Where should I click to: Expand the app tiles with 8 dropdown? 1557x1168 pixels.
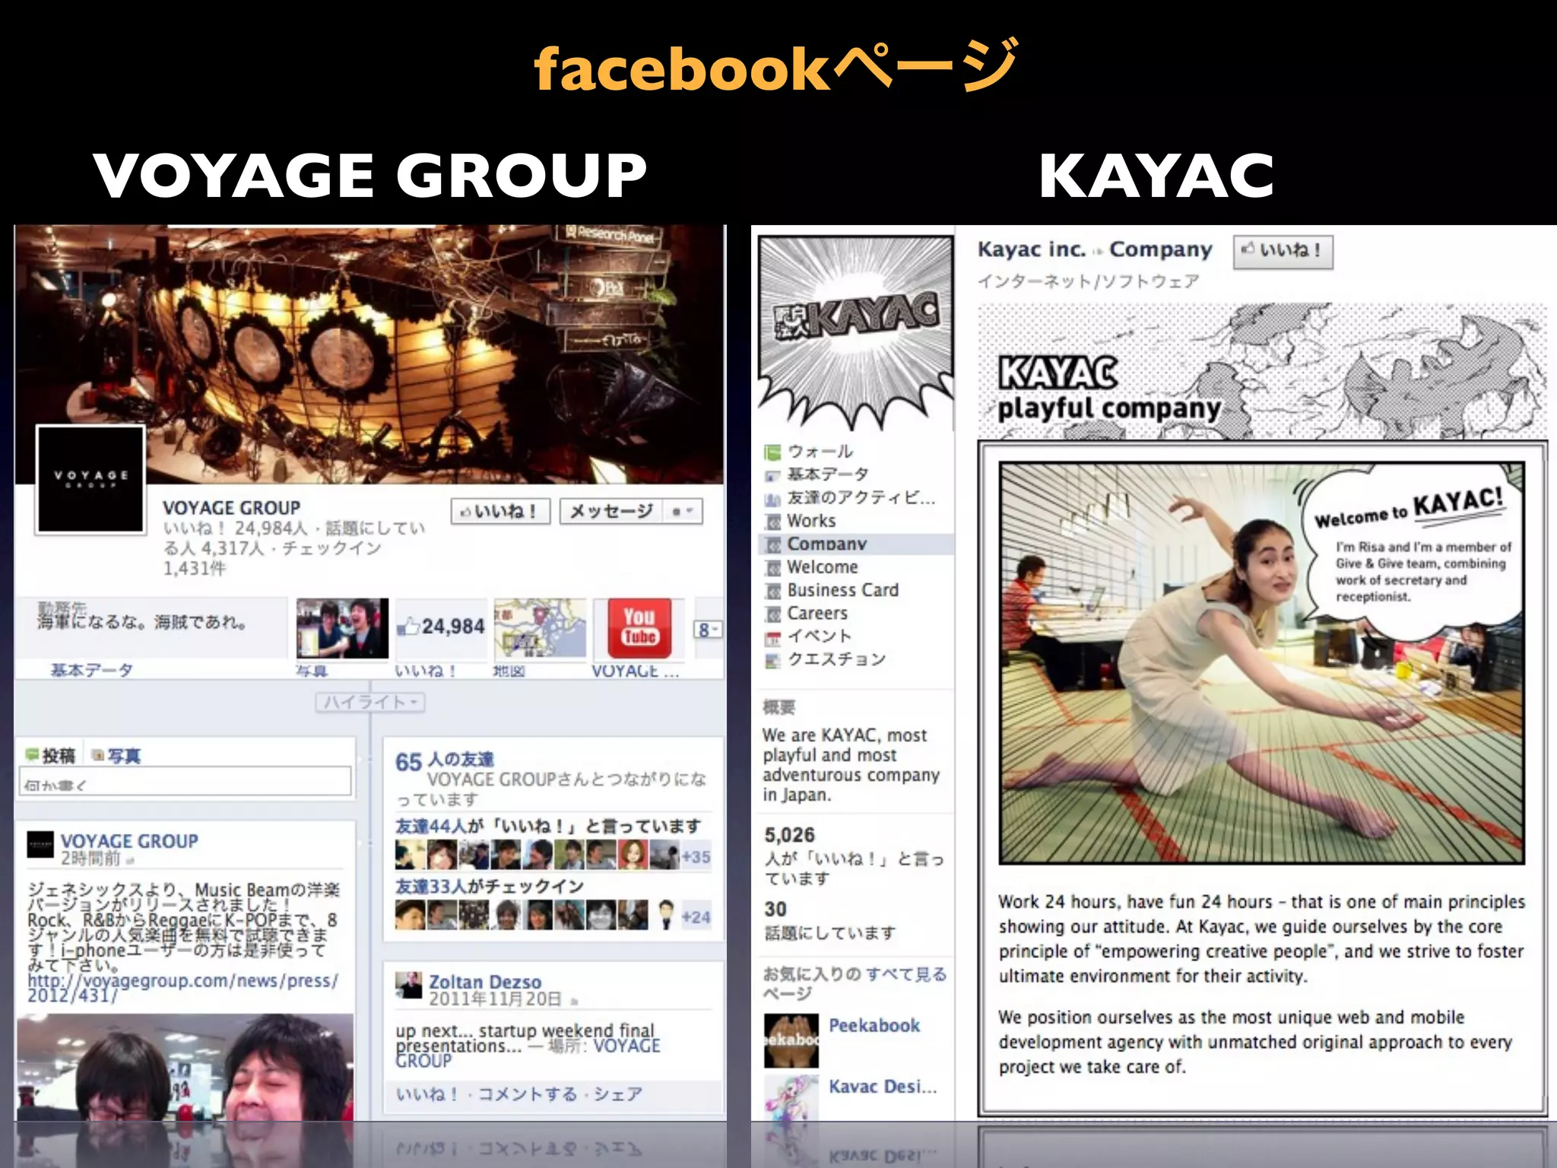[708, 630]
